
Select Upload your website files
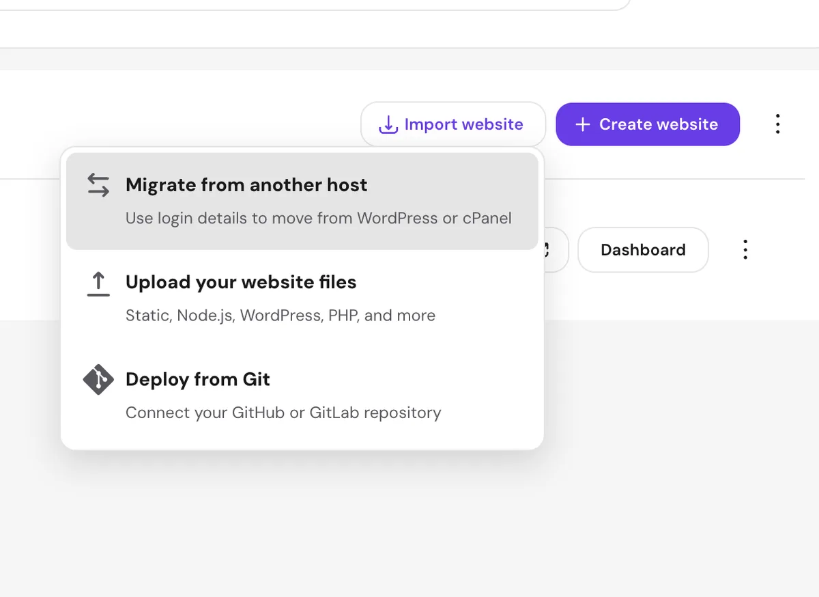click(x=302, y=298)
